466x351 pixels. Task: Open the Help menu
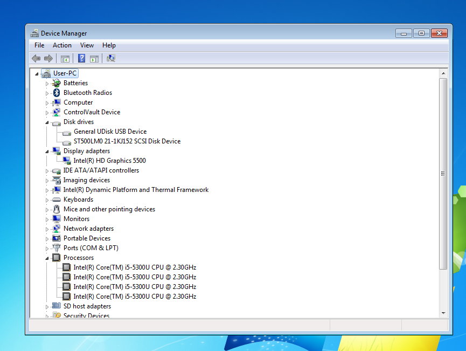tap(109, 45)
